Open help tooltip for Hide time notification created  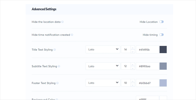pos(72,35)
